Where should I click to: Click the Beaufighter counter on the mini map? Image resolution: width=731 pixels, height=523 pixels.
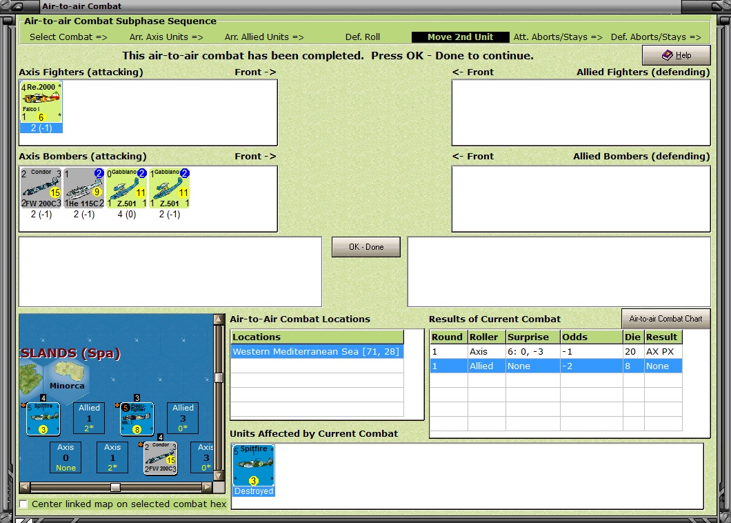137,419
